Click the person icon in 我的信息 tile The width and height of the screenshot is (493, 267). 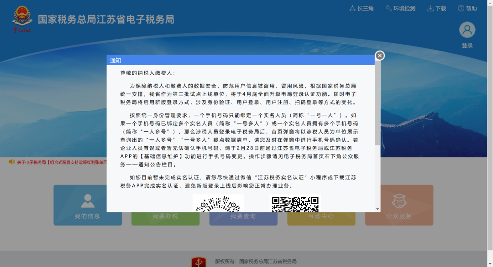coord(87,201)
